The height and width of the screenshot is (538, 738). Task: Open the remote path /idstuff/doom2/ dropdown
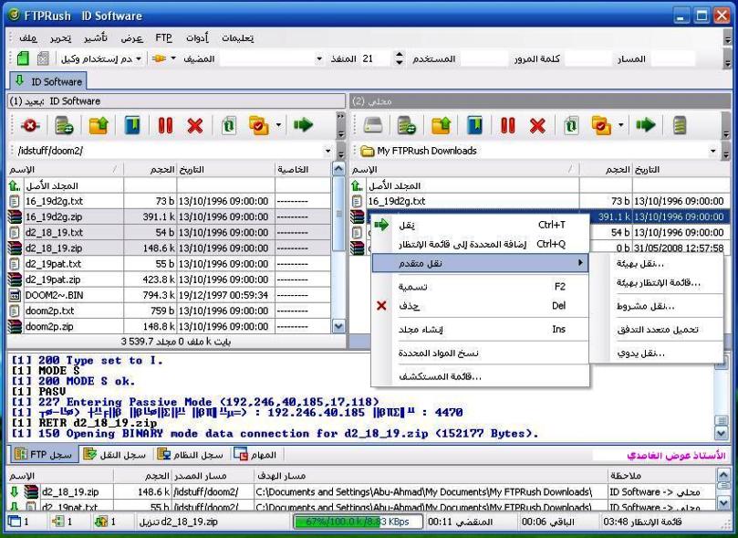coord(328,151)
